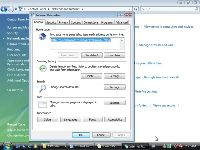Click the home page box scroll down arrow
Image resolution: width=200 pixels, height=150 pixels.
122,47
